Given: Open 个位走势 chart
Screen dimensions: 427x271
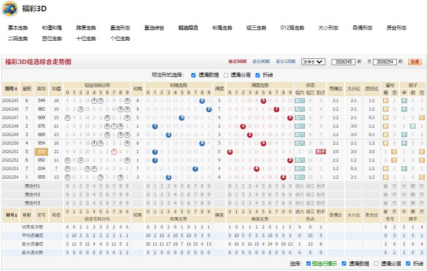Looking at the screenshot, I should pos(120,39).
